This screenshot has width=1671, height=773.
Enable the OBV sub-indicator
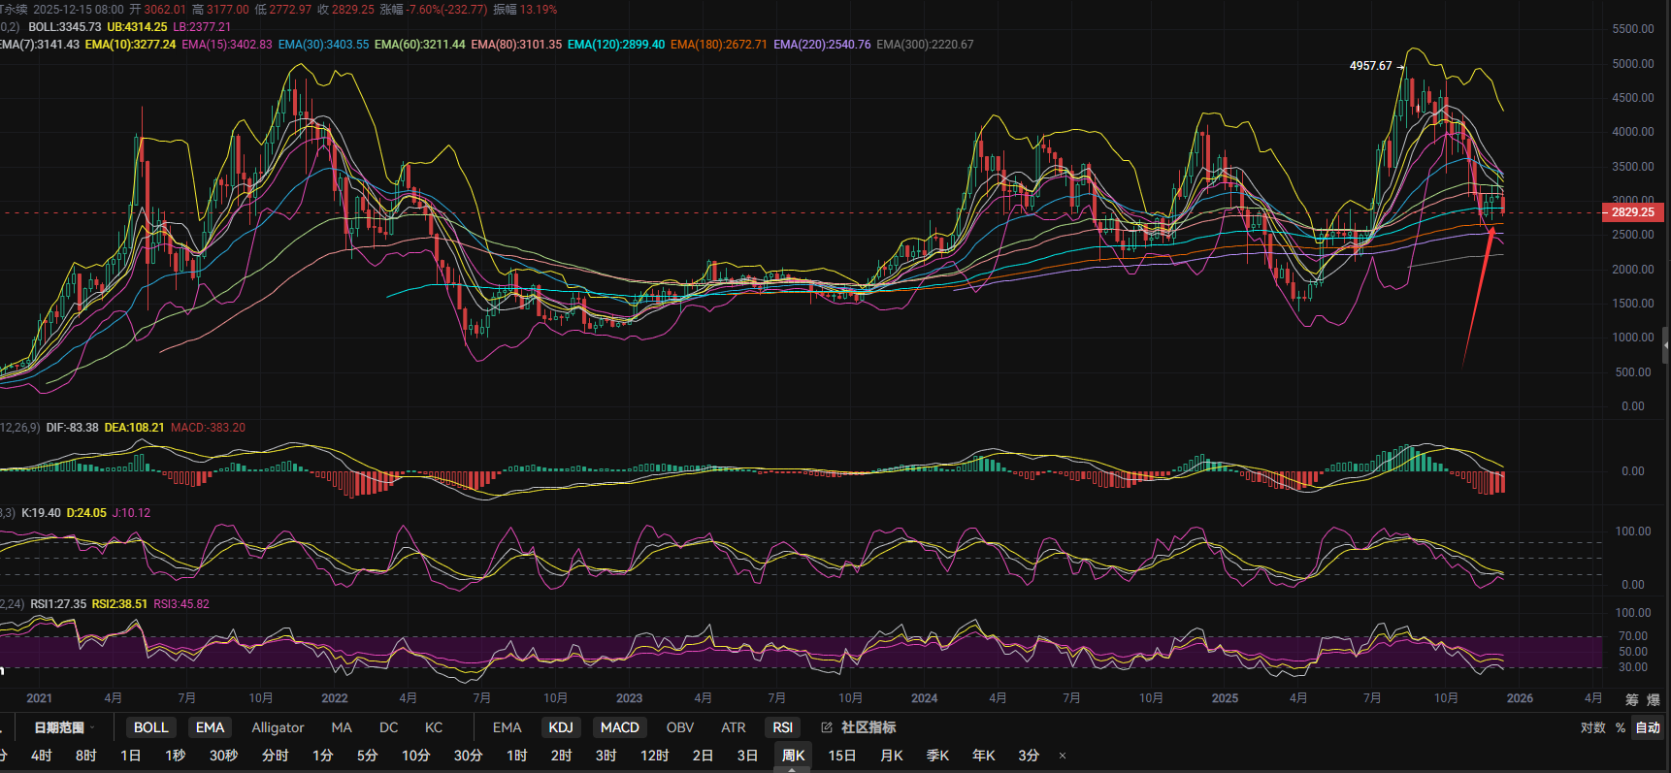point(680,727)
